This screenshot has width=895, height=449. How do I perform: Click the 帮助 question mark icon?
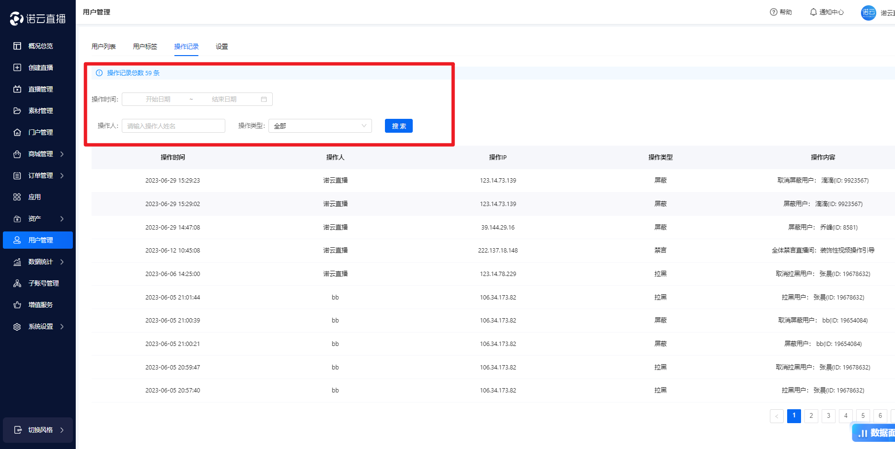(774, 12)
